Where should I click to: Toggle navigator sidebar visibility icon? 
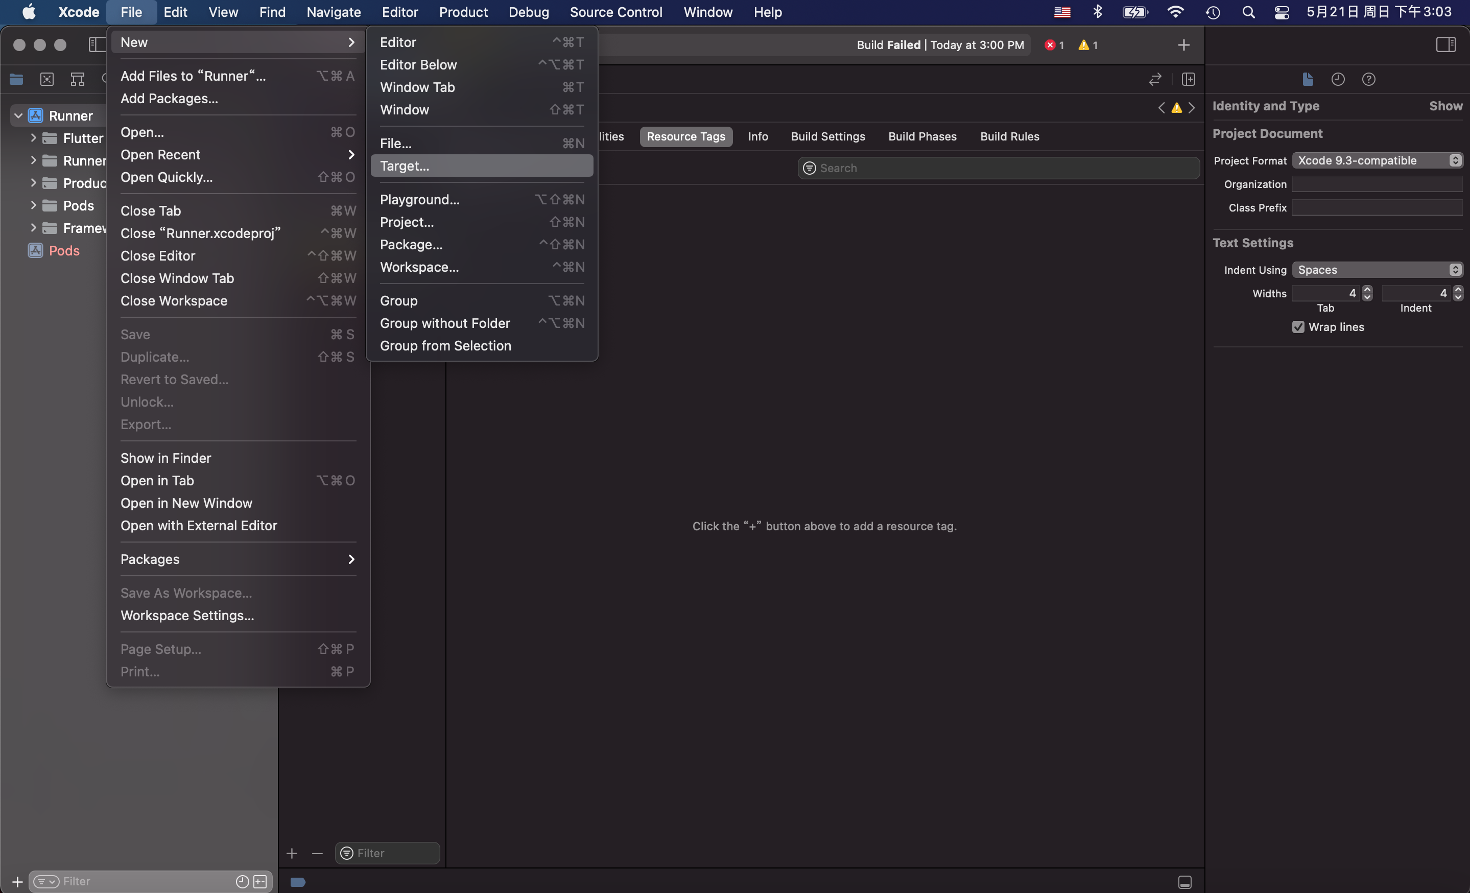[97, 45]
